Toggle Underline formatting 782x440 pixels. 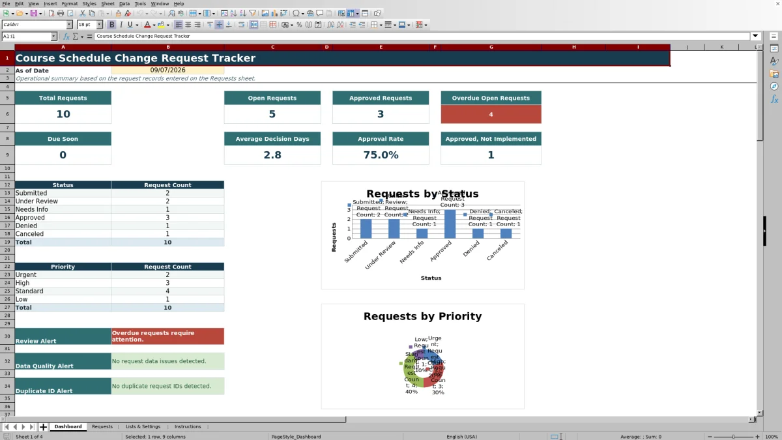pyautogui.click(x=130, y=25)
